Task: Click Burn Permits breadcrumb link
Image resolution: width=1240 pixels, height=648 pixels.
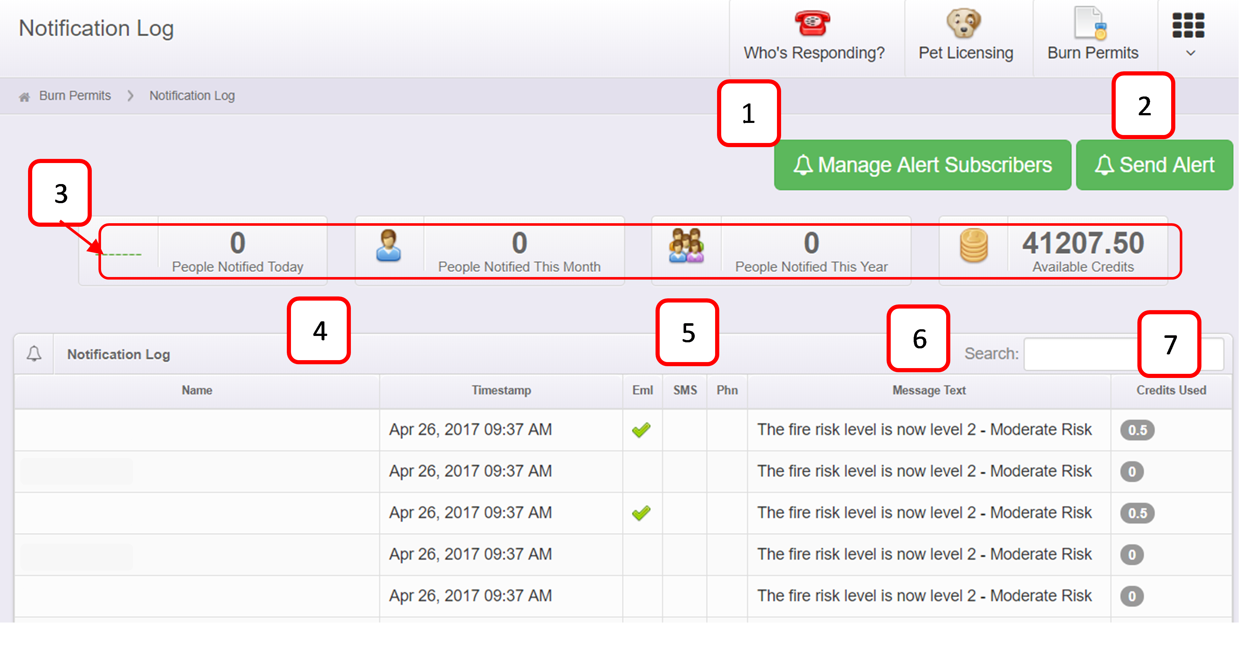Action: pos(75,96)
